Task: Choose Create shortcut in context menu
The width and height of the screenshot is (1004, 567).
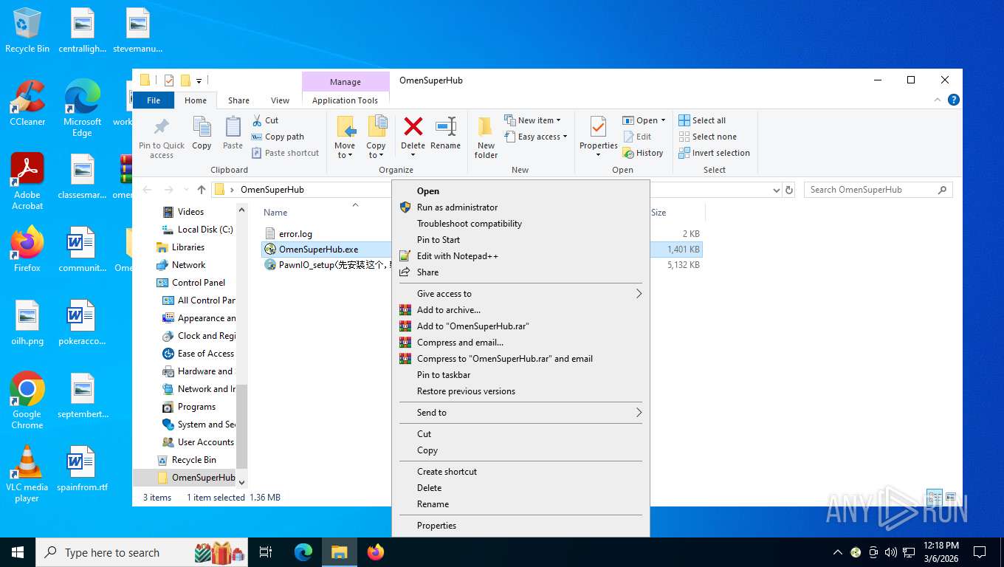Action: [x=447, y=472]
